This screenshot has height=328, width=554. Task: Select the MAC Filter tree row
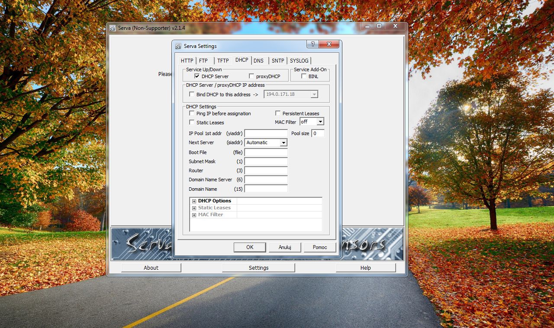point(256,215)
